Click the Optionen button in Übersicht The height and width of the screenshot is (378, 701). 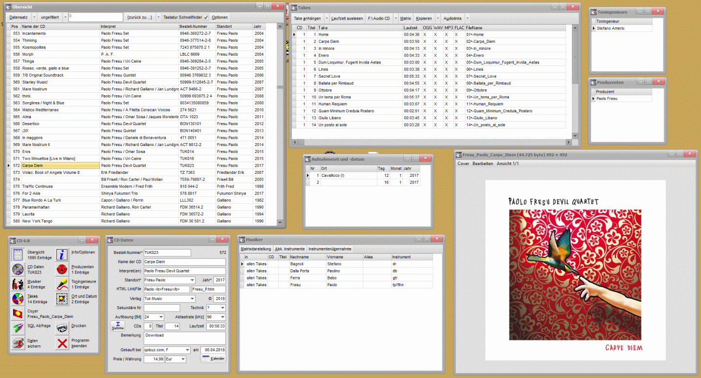click(x=219, y=17)
